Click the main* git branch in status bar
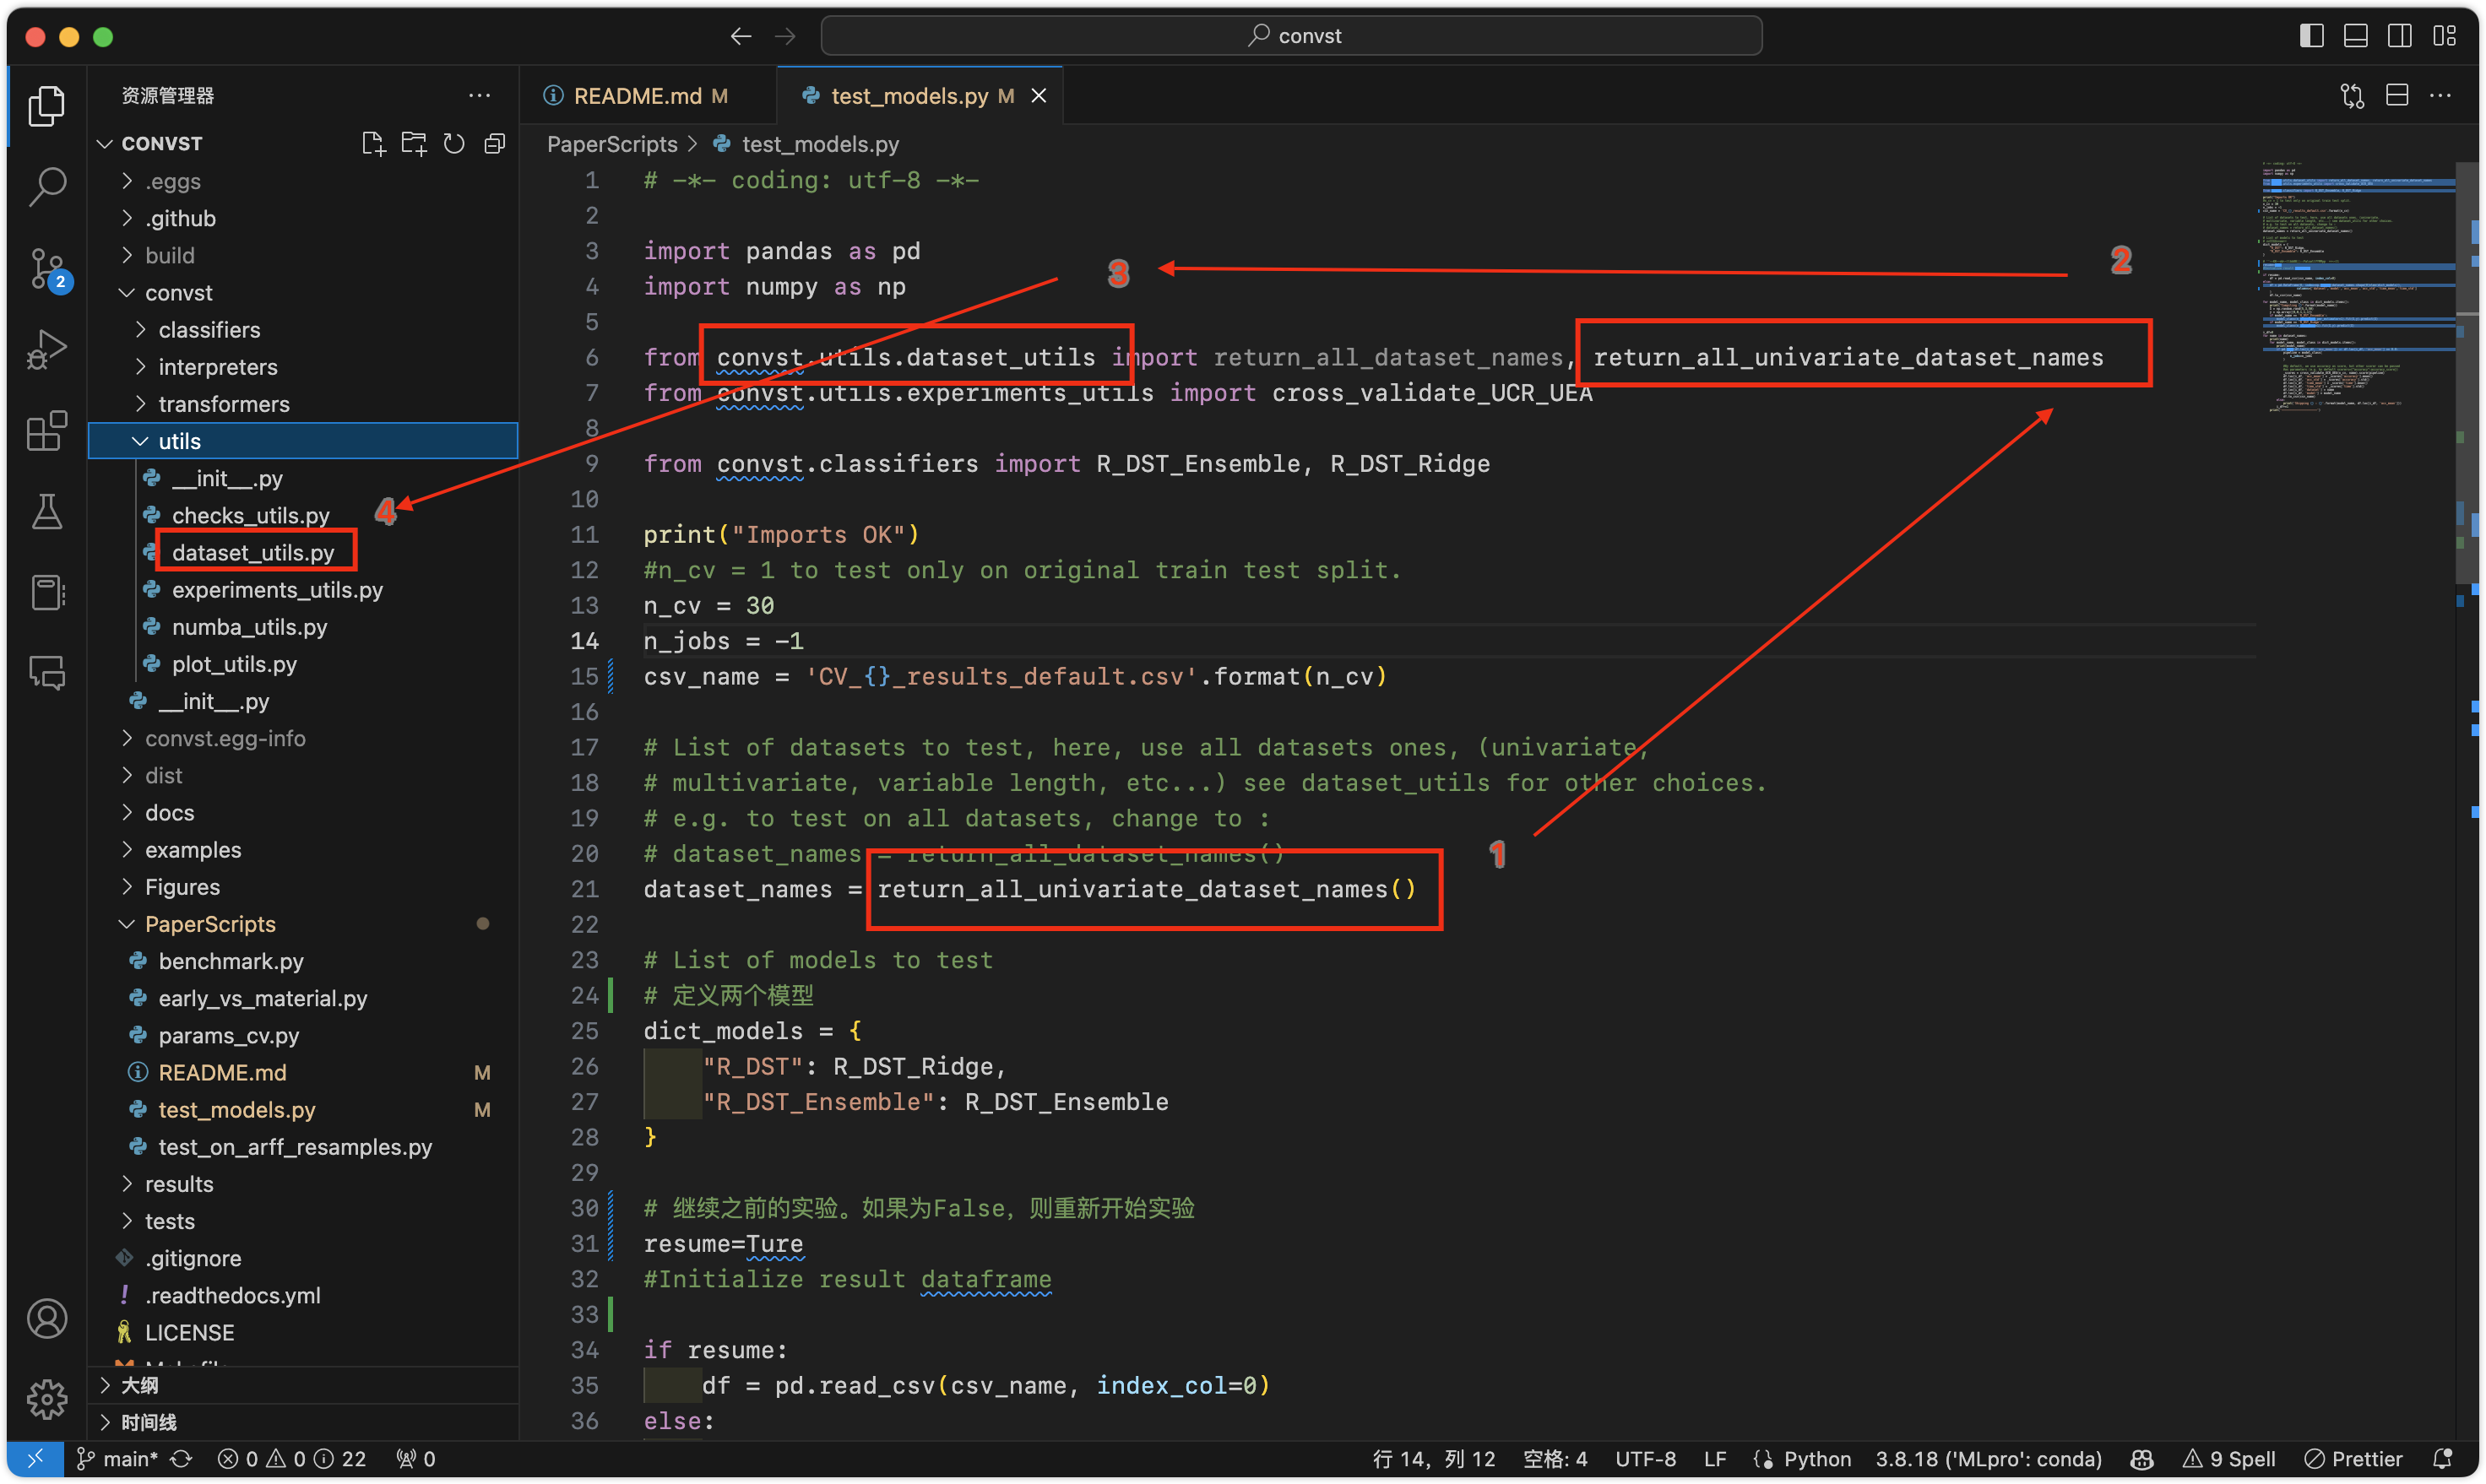This screenshot has width=2486, height=1484. tap(117, 1459)
